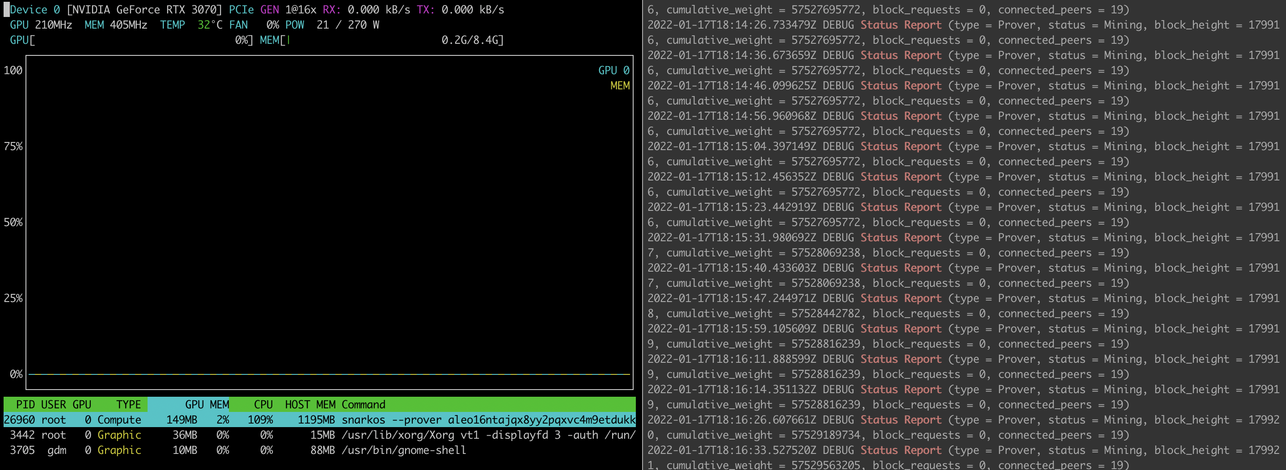Click the PCIe GEN 1@16x reading
Viewport: 1286px width, 470px height.
(x=273, y=9)
